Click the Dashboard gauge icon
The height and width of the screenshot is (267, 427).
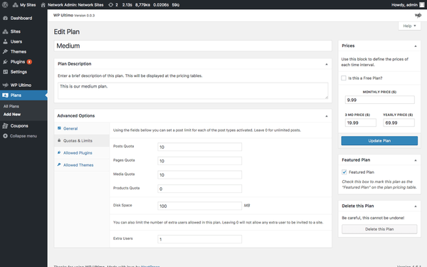(x=5, y=18)
